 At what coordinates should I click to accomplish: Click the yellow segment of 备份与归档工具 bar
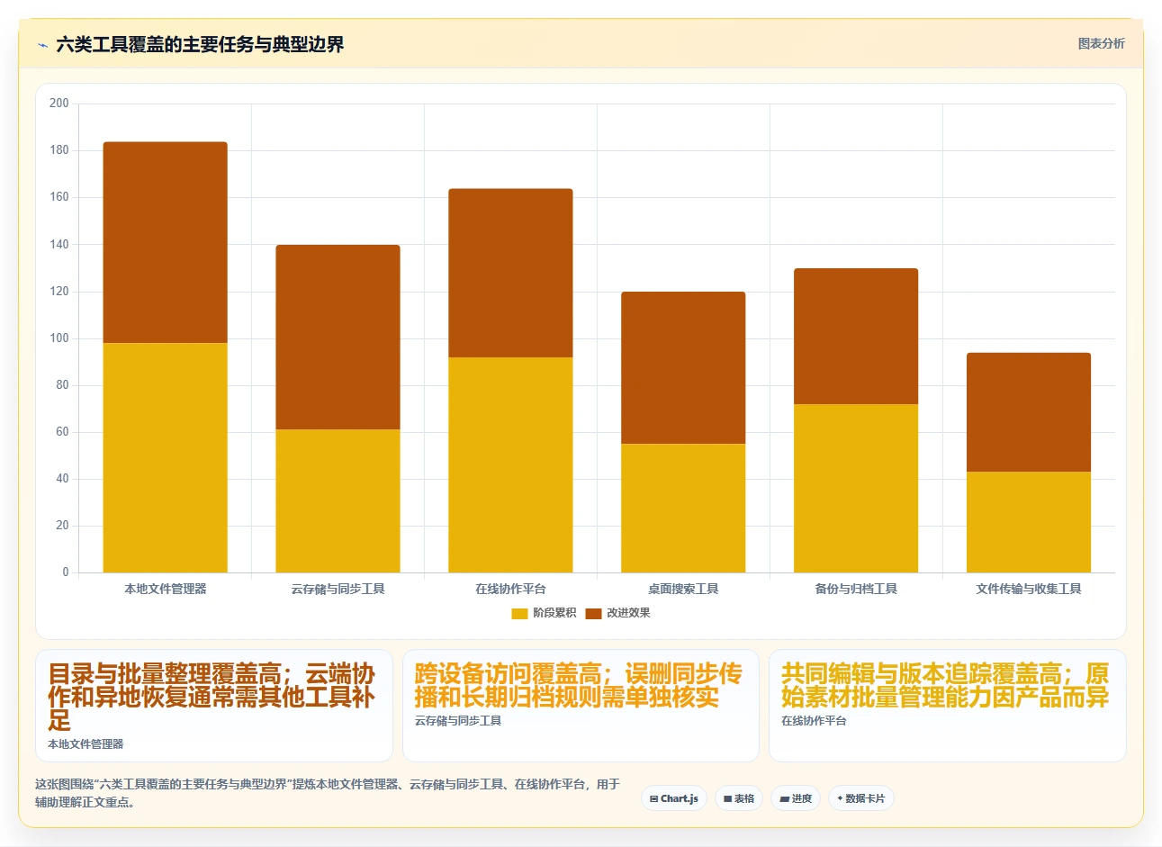(x=856, y=488)
